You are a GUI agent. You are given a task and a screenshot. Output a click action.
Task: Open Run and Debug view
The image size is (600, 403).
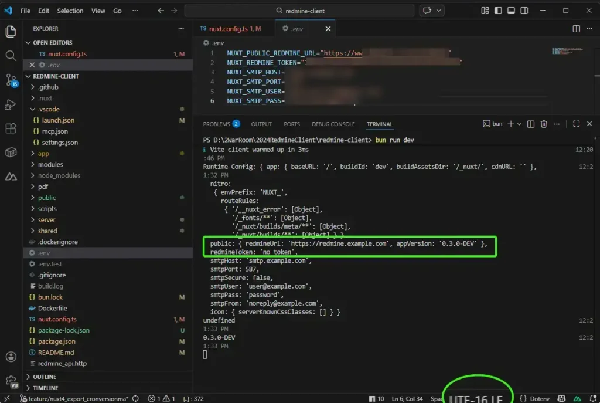pos(11,104)
